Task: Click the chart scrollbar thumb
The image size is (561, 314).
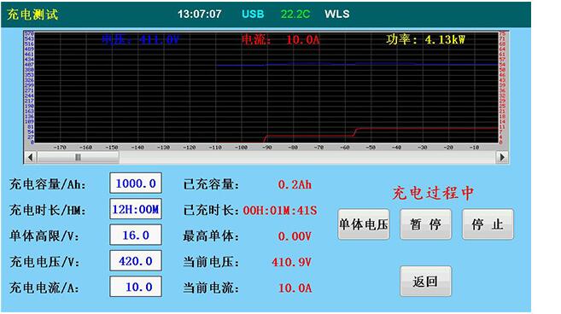Action: pos(78,157)
